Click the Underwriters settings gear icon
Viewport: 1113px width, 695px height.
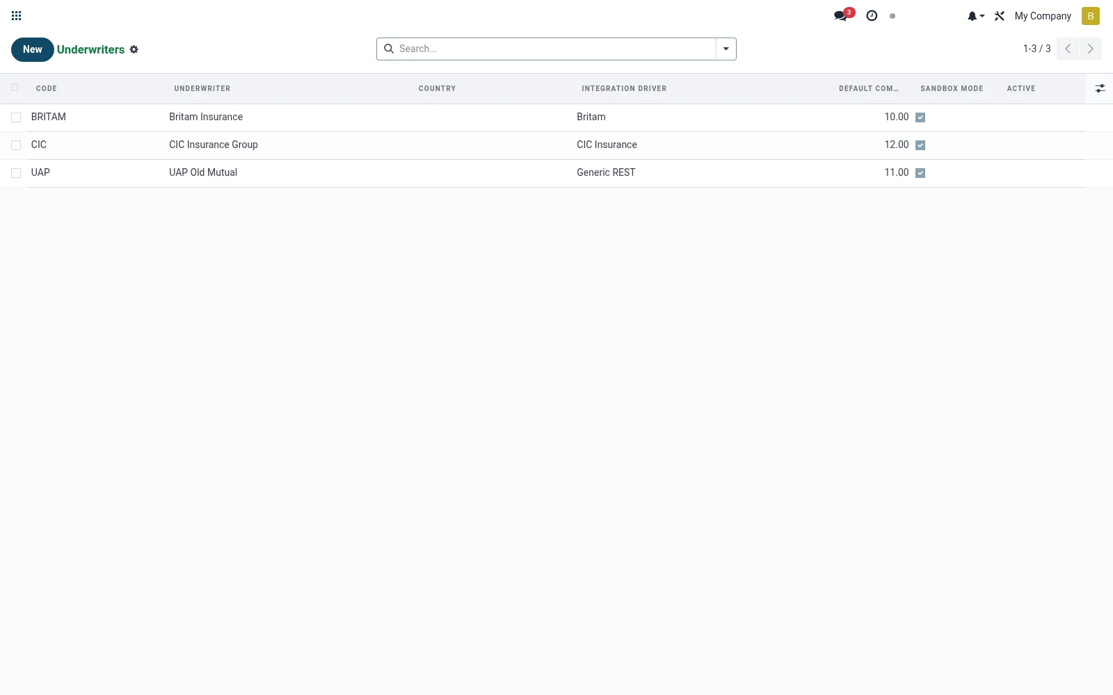point(134,49)
